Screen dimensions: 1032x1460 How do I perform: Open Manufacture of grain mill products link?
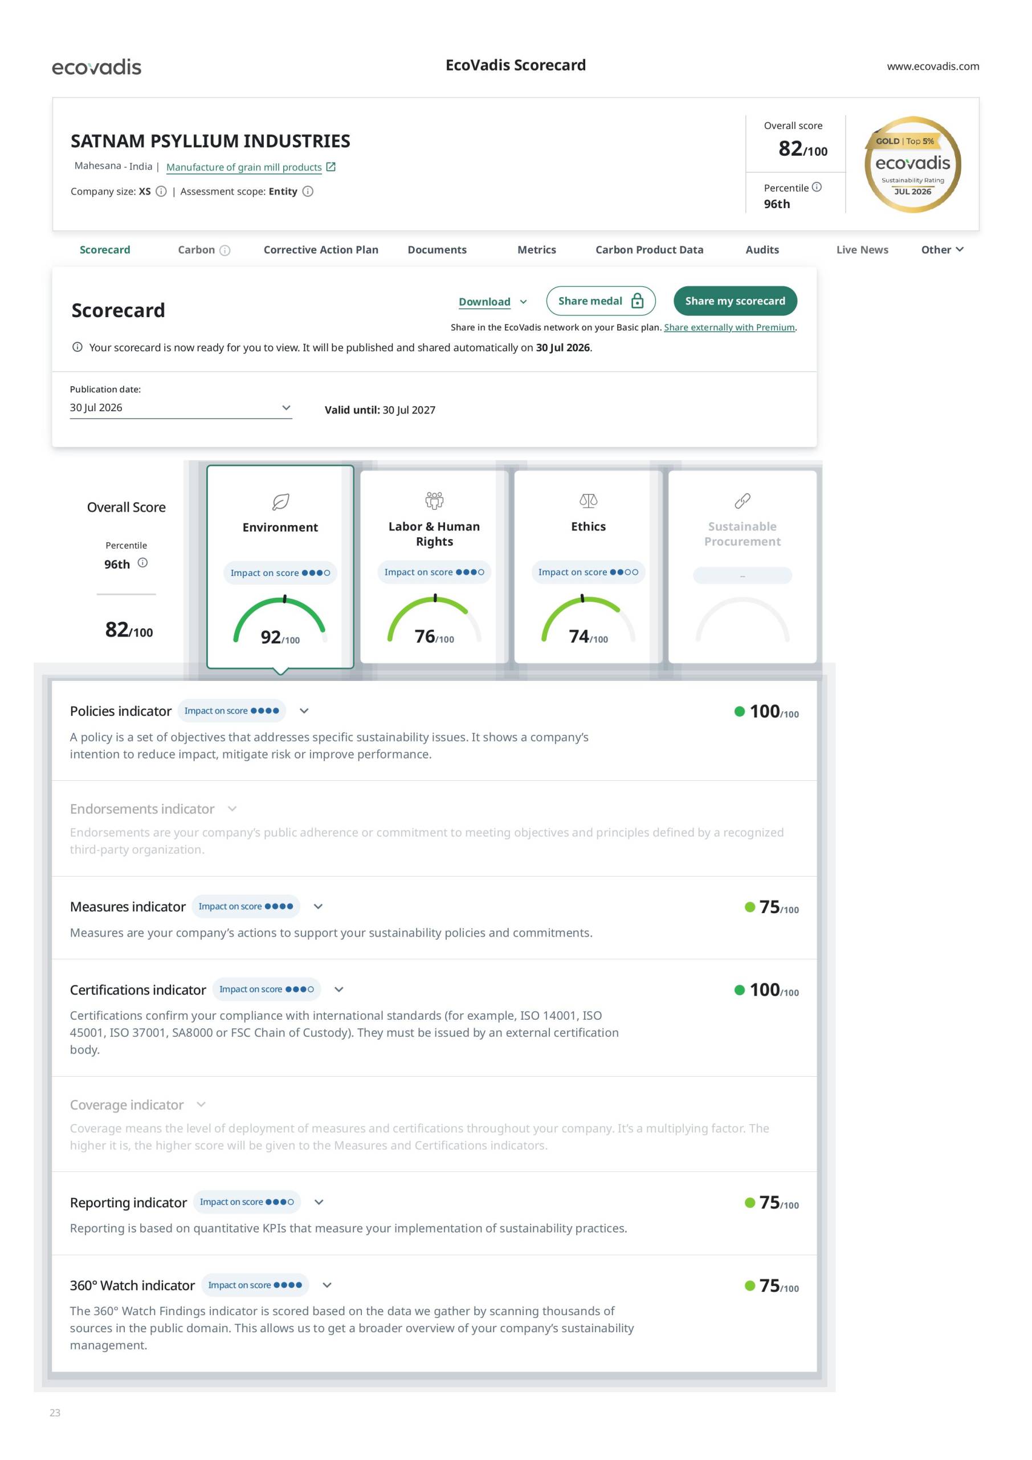244,167
